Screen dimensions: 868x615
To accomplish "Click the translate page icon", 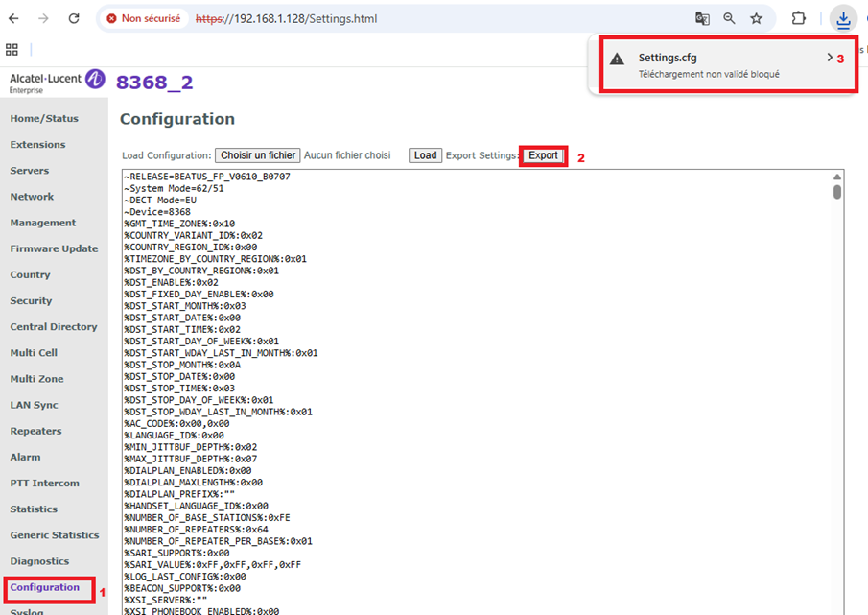I will tap(702, 18).
